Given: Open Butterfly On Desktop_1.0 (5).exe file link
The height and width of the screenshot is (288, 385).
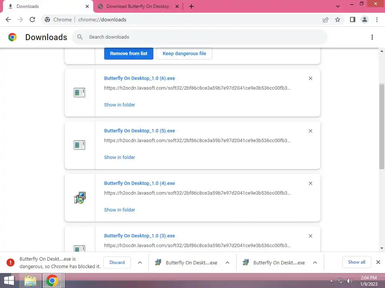Looking at the screenshot, I should point(139,131).
